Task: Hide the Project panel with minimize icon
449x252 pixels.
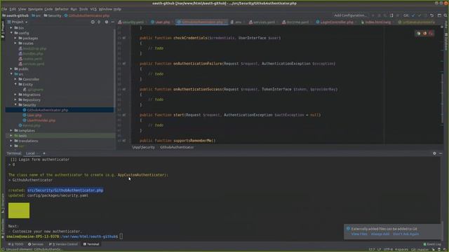Action: point(112,22)
